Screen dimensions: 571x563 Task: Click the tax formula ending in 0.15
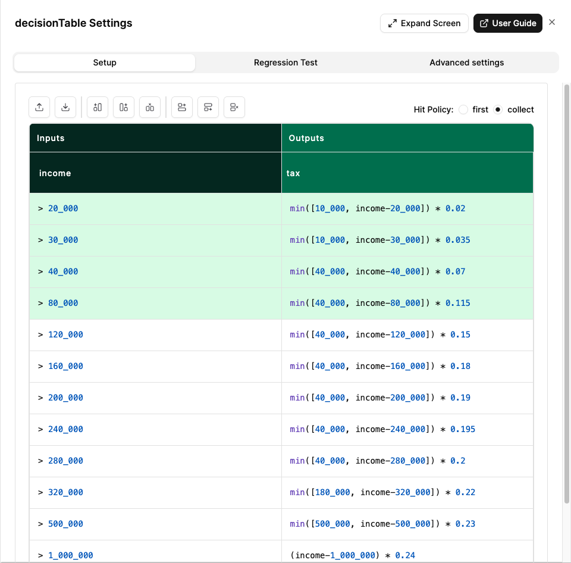[x=407, y=335]
